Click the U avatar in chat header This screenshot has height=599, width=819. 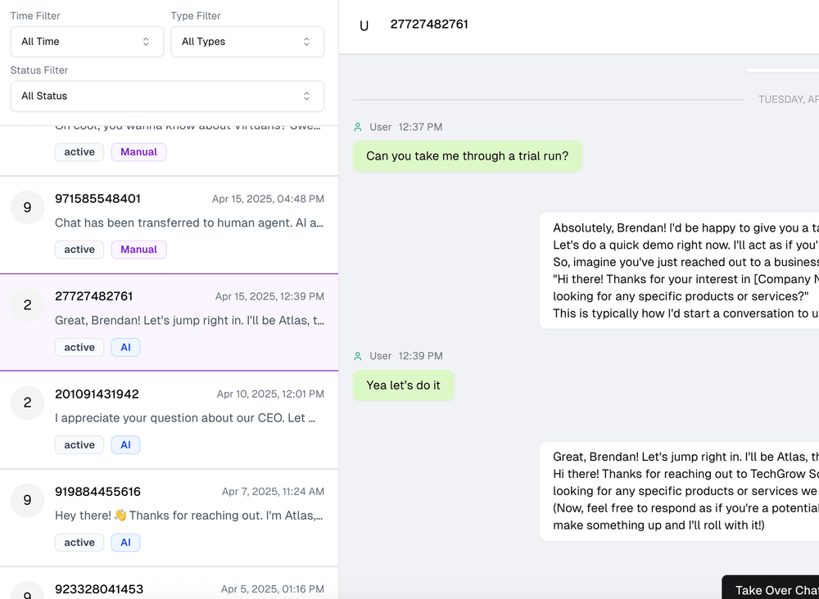(364, 26)
